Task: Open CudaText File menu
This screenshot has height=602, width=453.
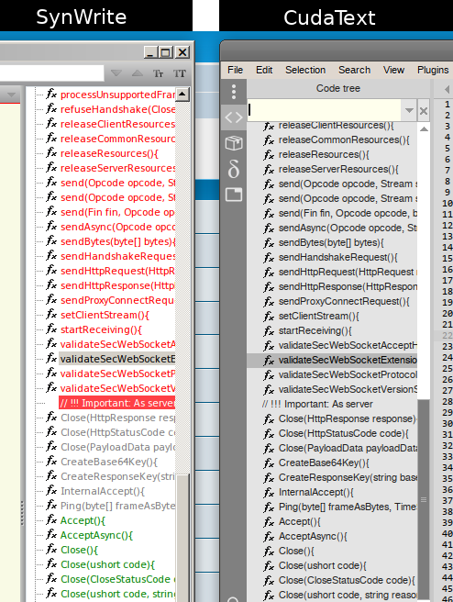Action: click(x=235, y=71)
